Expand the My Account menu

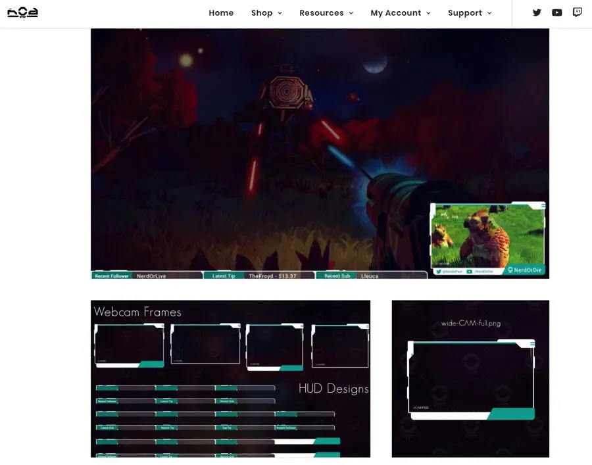point(428,12)
